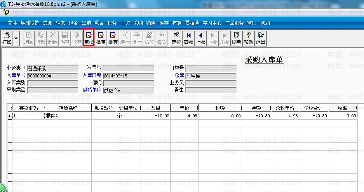Click the 货位 location toolbar icon
Viewport: 364px width, 192px height.
pyautogui.click(x=149, y=38)
